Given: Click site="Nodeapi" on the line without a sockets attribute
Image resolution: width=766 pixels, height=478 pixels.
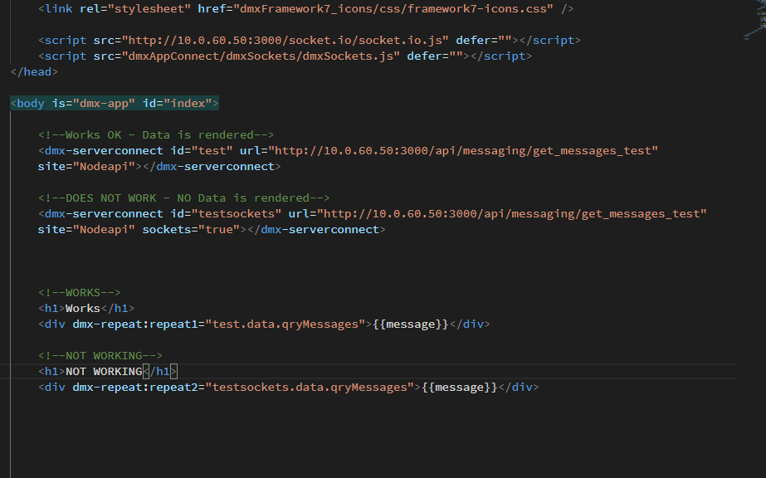Looking at the screenshot, I should tap(86, 167).
